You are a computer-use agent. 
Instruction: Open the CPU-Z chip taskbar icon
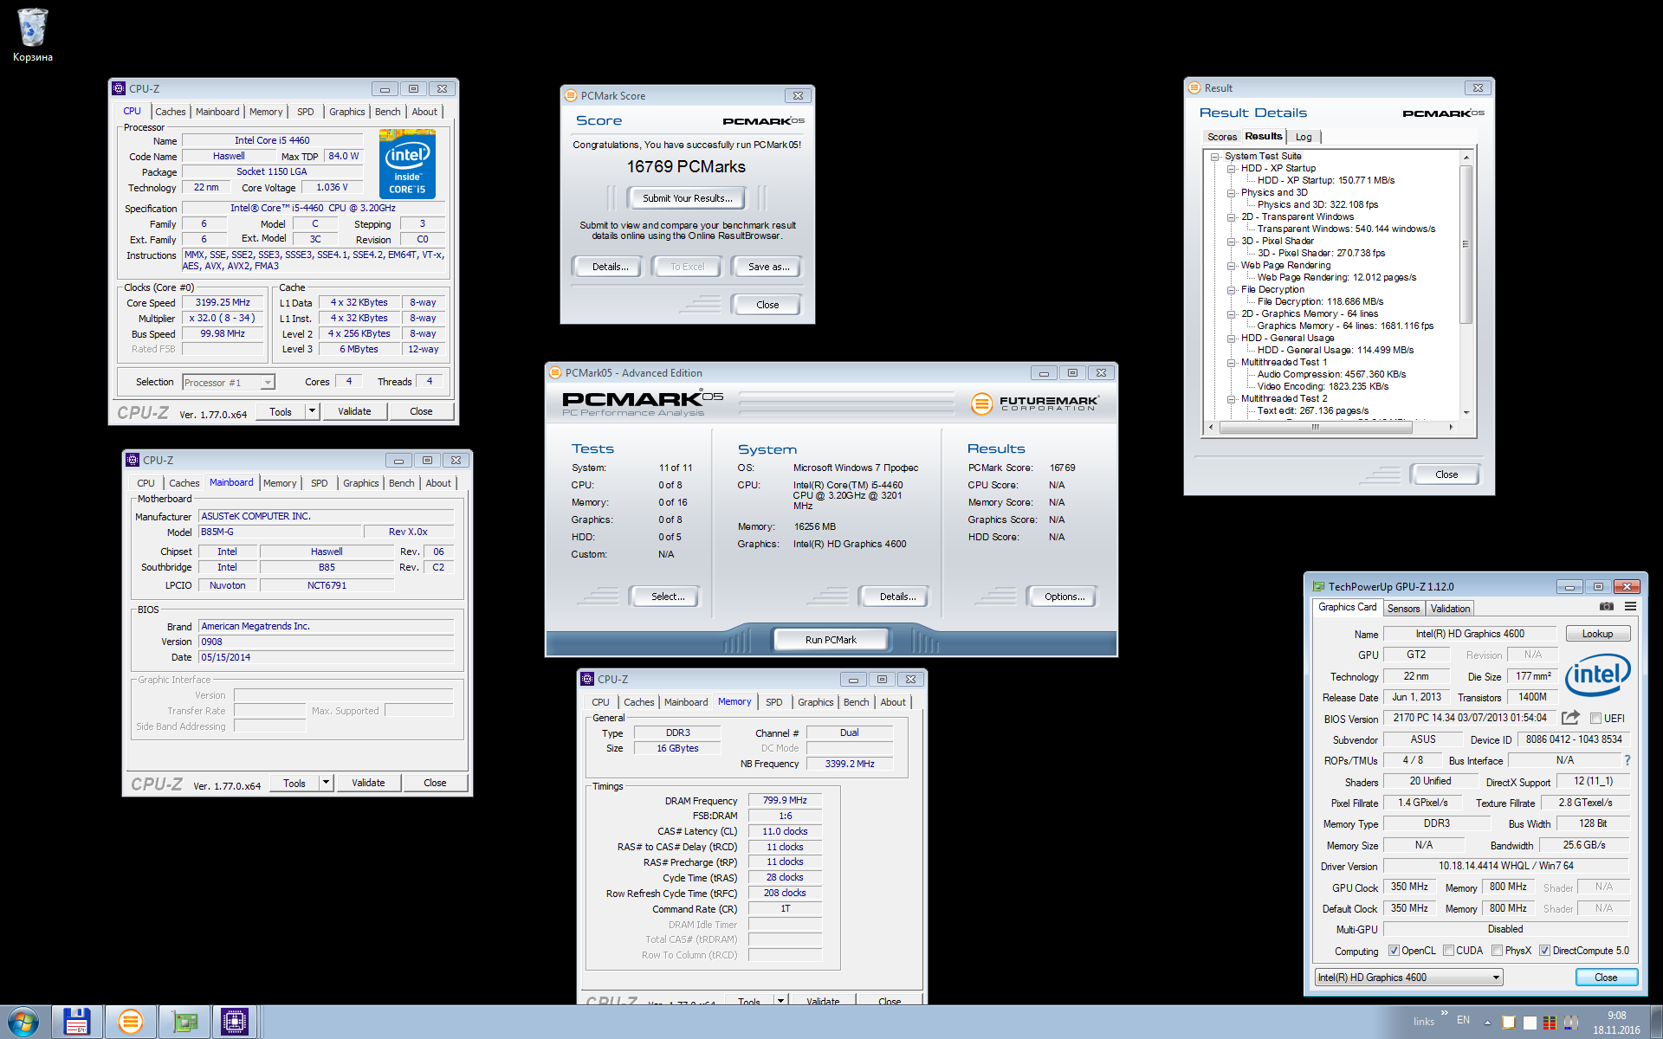pos(235,1022)
